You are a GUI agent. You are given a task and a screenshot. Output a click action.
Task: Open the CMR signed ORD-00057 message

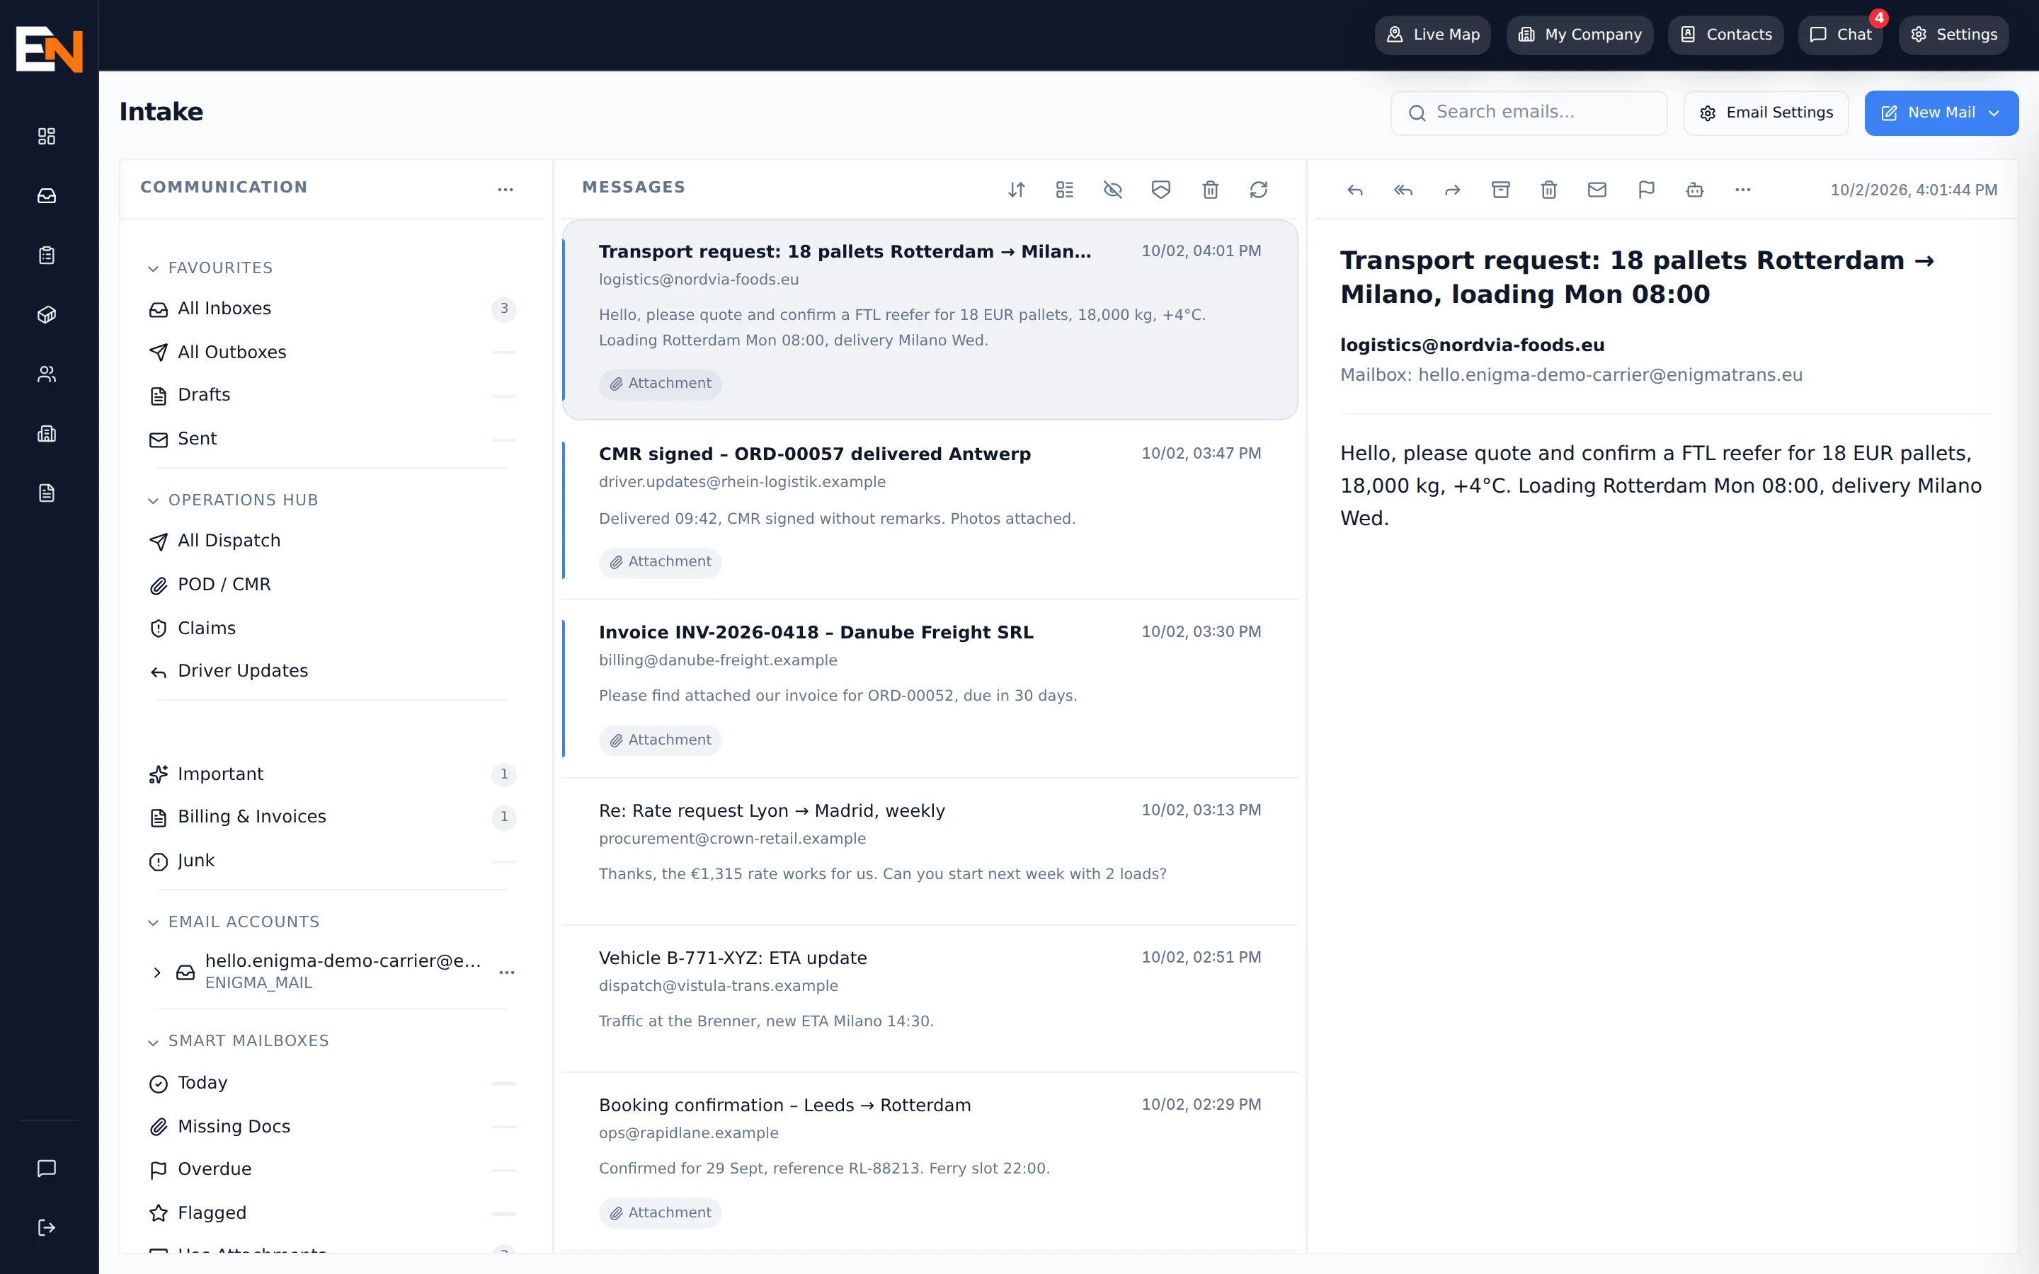point(930,510)
